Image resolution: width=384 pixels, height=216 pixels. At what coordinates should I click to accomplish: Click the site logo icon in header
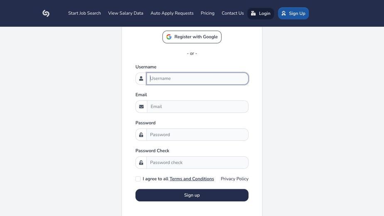[x=46, y=13]
